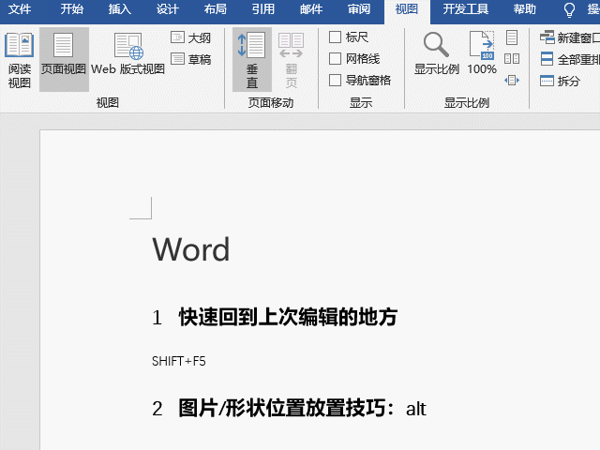Reset zoom to 100%
Image resolution: width=600 pixels, height=450 pixels.
tap(482, 53)
